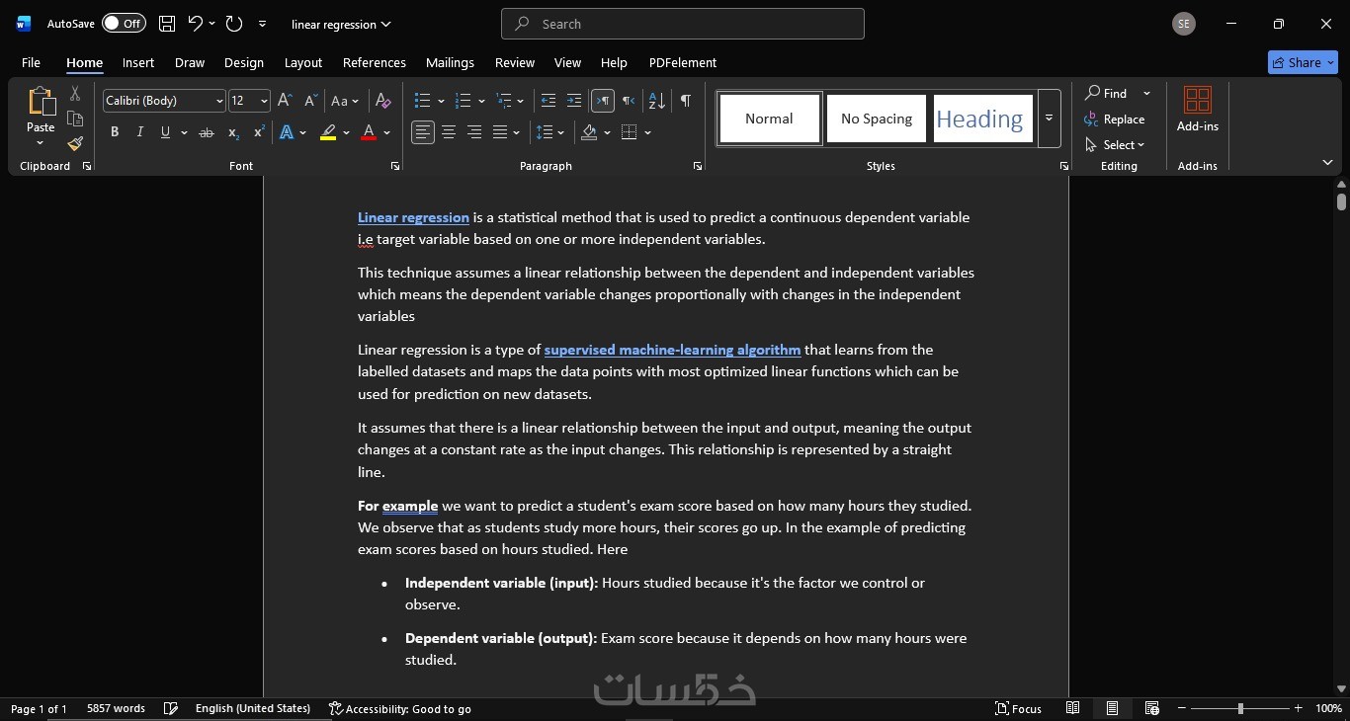This screenshot has height=721, width=1350.
Task: Click the Find button
Action: 1106,93
